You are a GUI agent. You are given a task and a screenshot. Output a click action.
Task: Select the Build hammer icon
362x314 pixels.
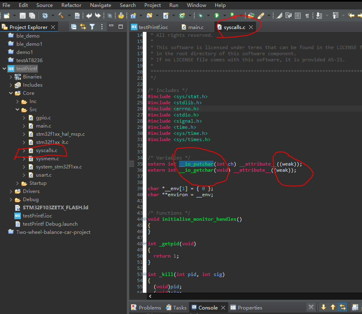(x=61, y=15)
